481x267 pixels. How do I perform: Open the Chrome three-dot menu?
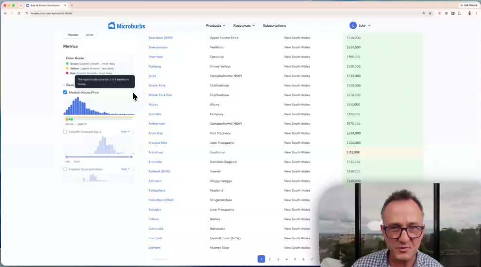point(476,13)
